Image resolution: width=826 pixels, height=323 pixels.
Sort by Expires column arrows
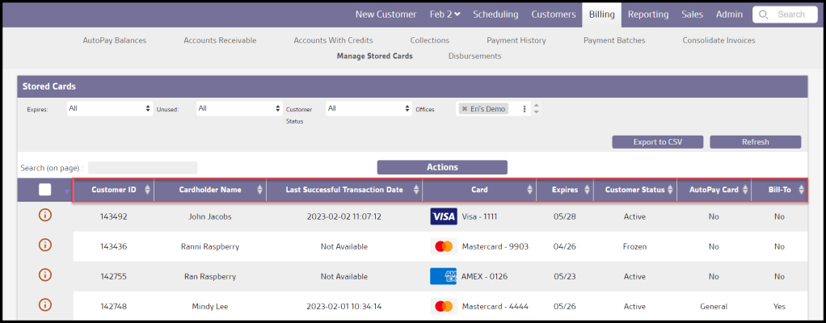[585, 190]
